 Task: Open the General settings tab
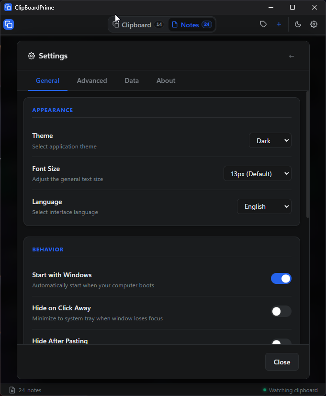coord(47,80)
